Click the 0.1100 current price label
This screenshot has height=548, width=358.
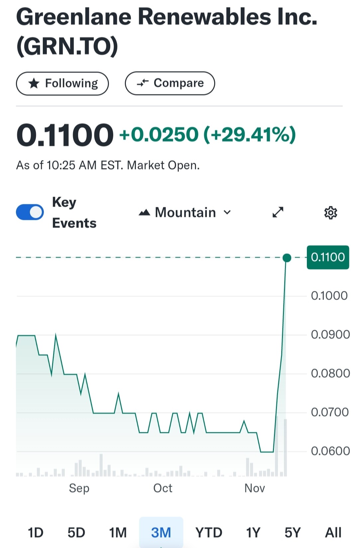(328, 257)
